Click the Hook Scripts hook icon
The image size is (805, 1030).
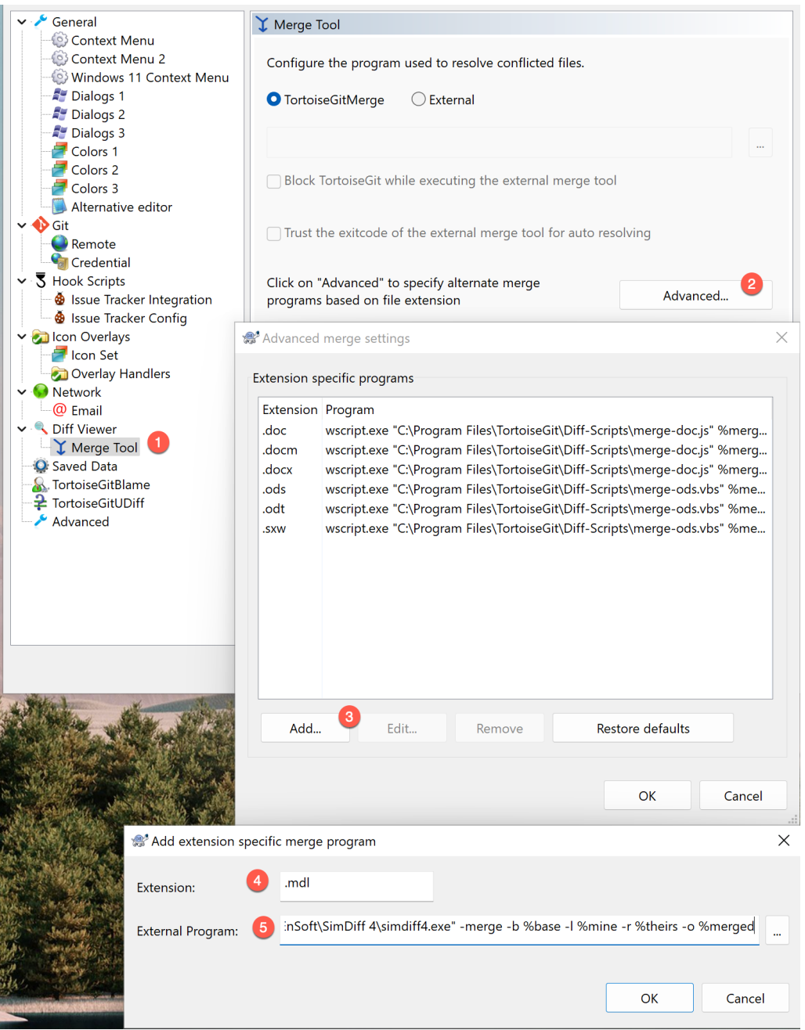41,281
